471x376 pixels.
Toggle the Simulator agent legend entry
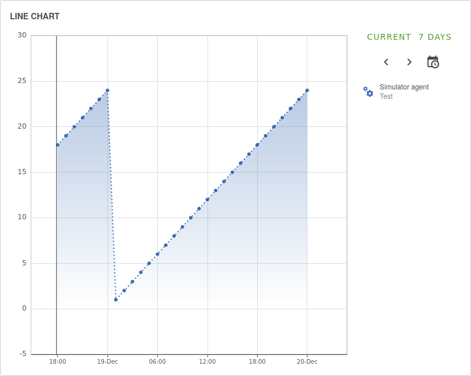pos(404,87)
